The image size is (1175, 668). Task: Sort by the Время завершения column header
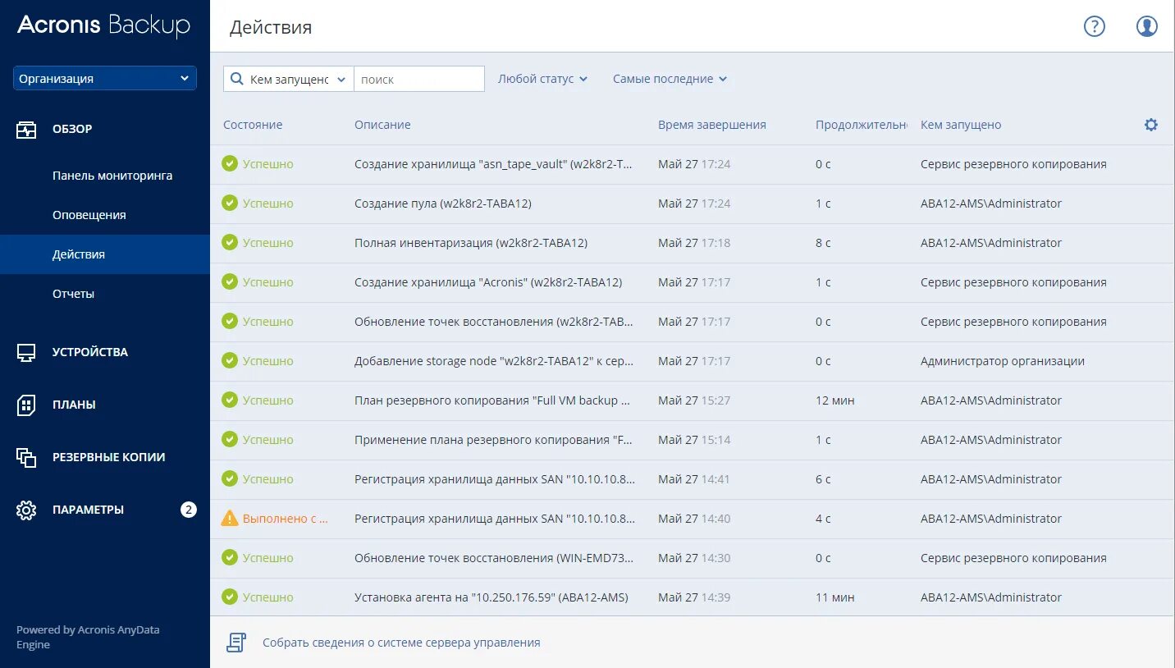[x=711, y=125]
